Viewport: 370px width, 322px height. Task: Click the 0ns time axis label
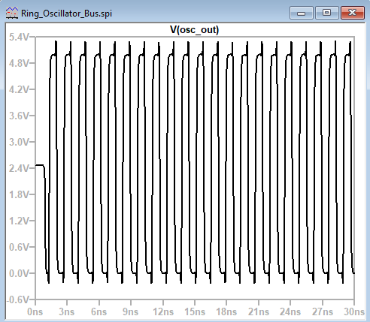pos(35,311)
